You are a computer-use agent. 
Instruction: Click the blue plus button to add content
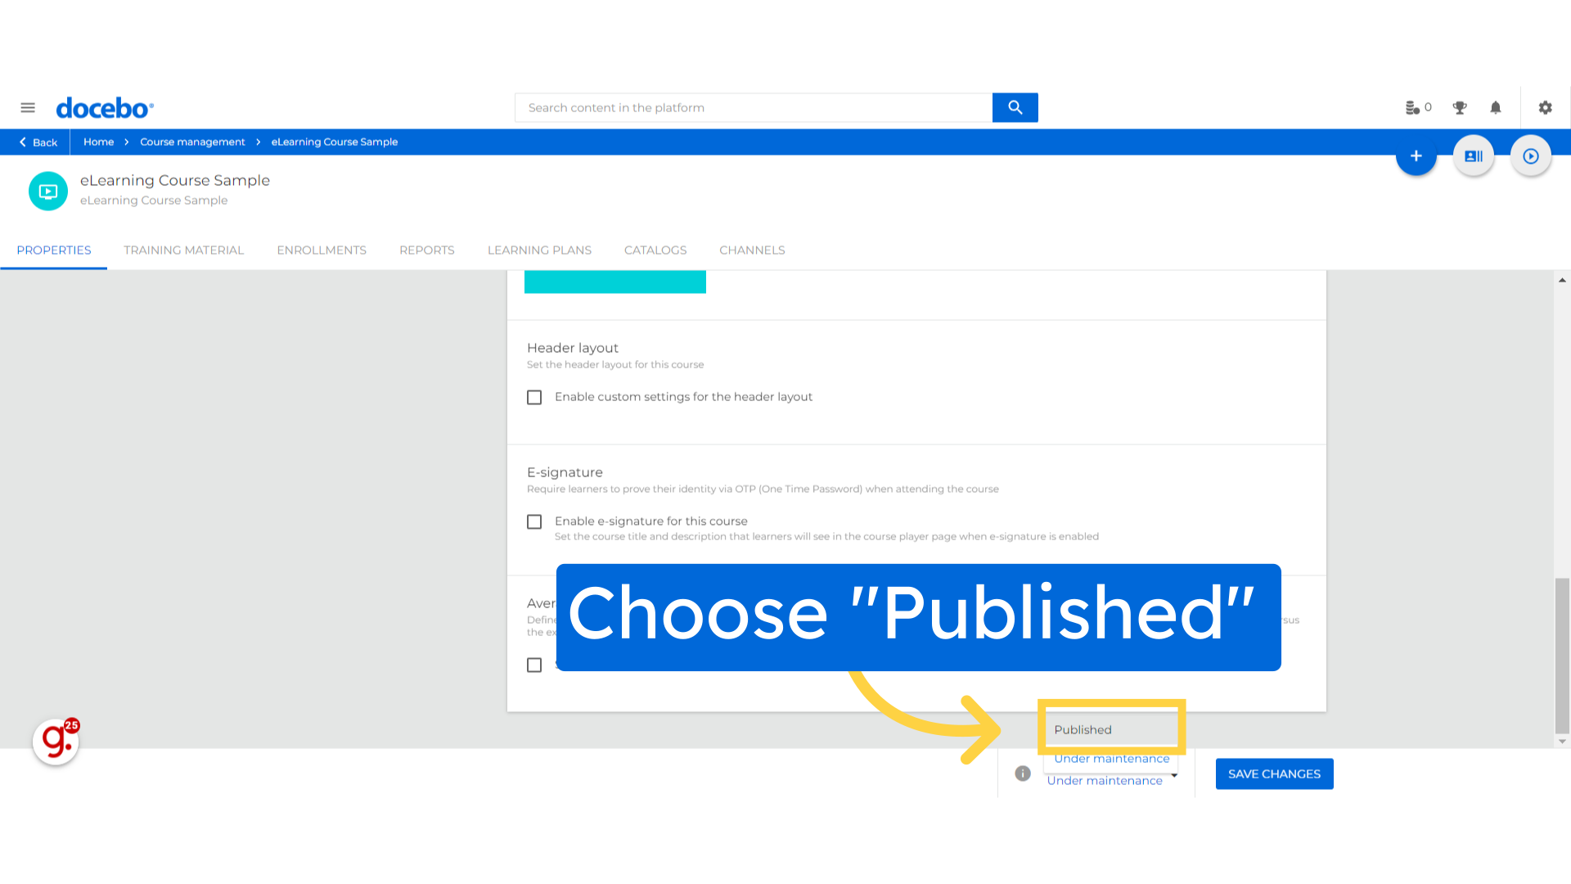coord(1416,156)
